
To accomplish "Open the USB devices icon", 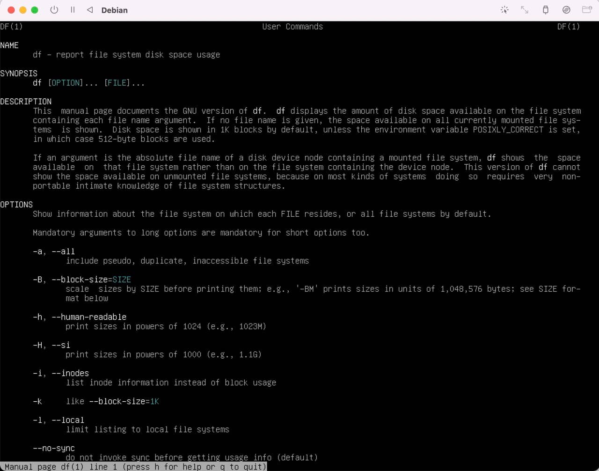I will pos(546,10).
